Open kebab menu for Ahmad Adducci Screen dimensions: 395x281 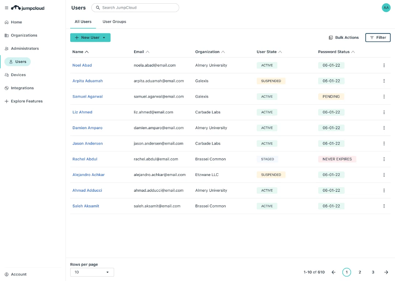[x=384, y=190]
